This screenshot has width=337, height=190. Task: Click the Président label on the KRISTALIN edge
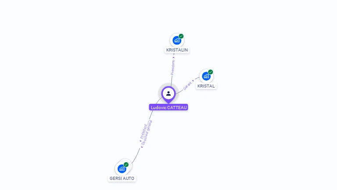click(x=172, y=68)
